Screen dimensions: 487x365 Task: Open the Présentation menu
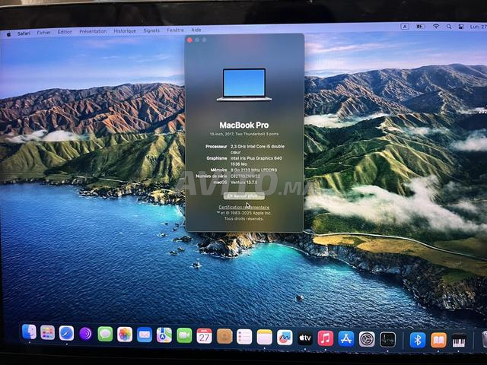click(x=93, y=31)
